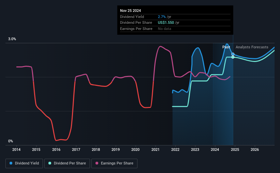Click the No data earnings value
Viewport: 280px width, 173px height.
click(x=164, y=29)
